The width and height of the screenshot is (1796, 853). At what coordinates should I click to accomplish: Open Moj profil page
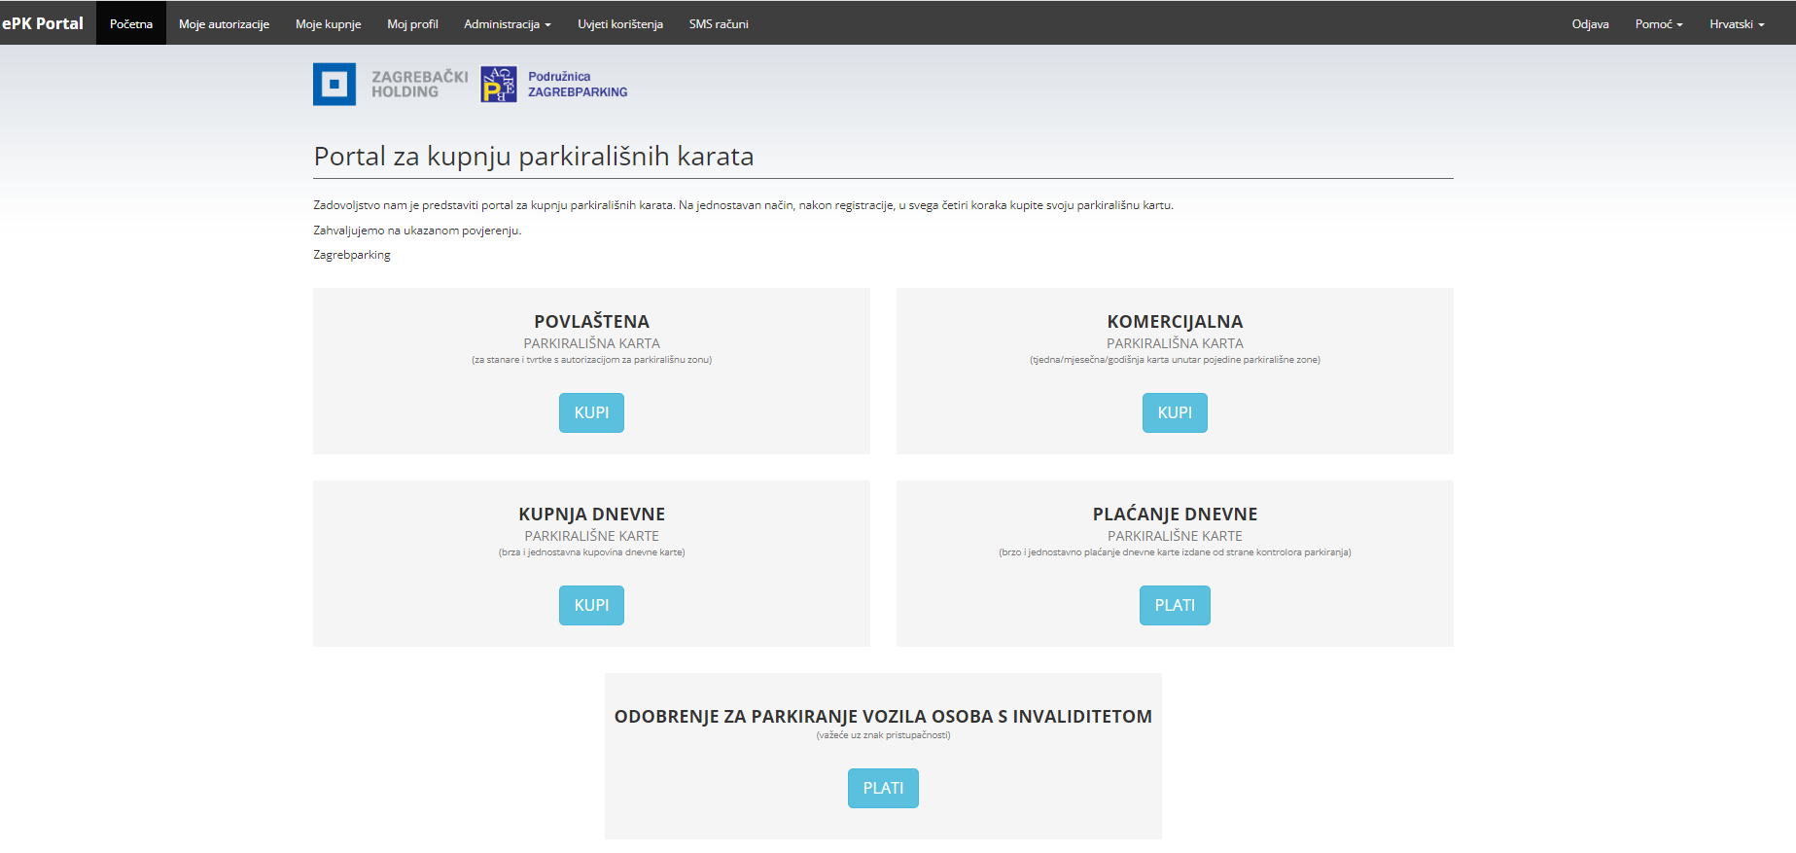412,23
